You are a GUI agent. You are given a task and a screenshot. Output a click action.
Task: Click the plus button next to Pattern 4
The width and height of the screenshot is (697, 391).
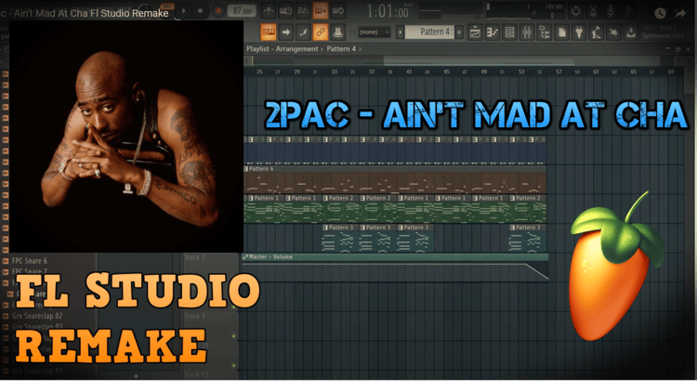coord(459,32)
